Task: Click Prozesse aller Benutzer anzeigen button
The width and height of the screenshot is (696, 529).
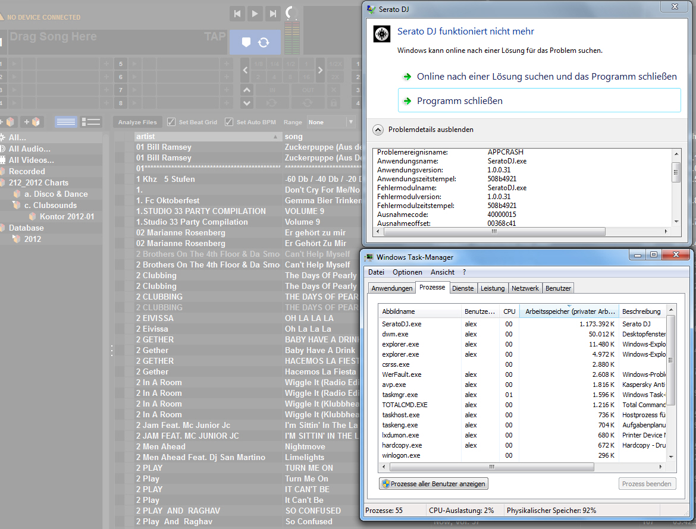Action: click(434, 484)
